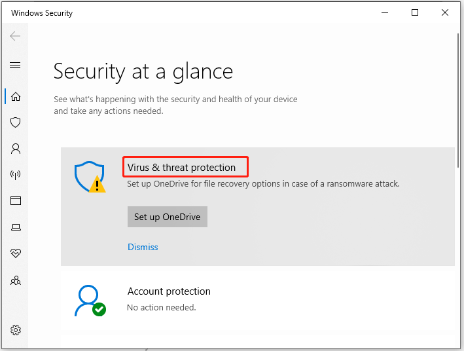Open Virus & threat protection heading

coord(181,168)
